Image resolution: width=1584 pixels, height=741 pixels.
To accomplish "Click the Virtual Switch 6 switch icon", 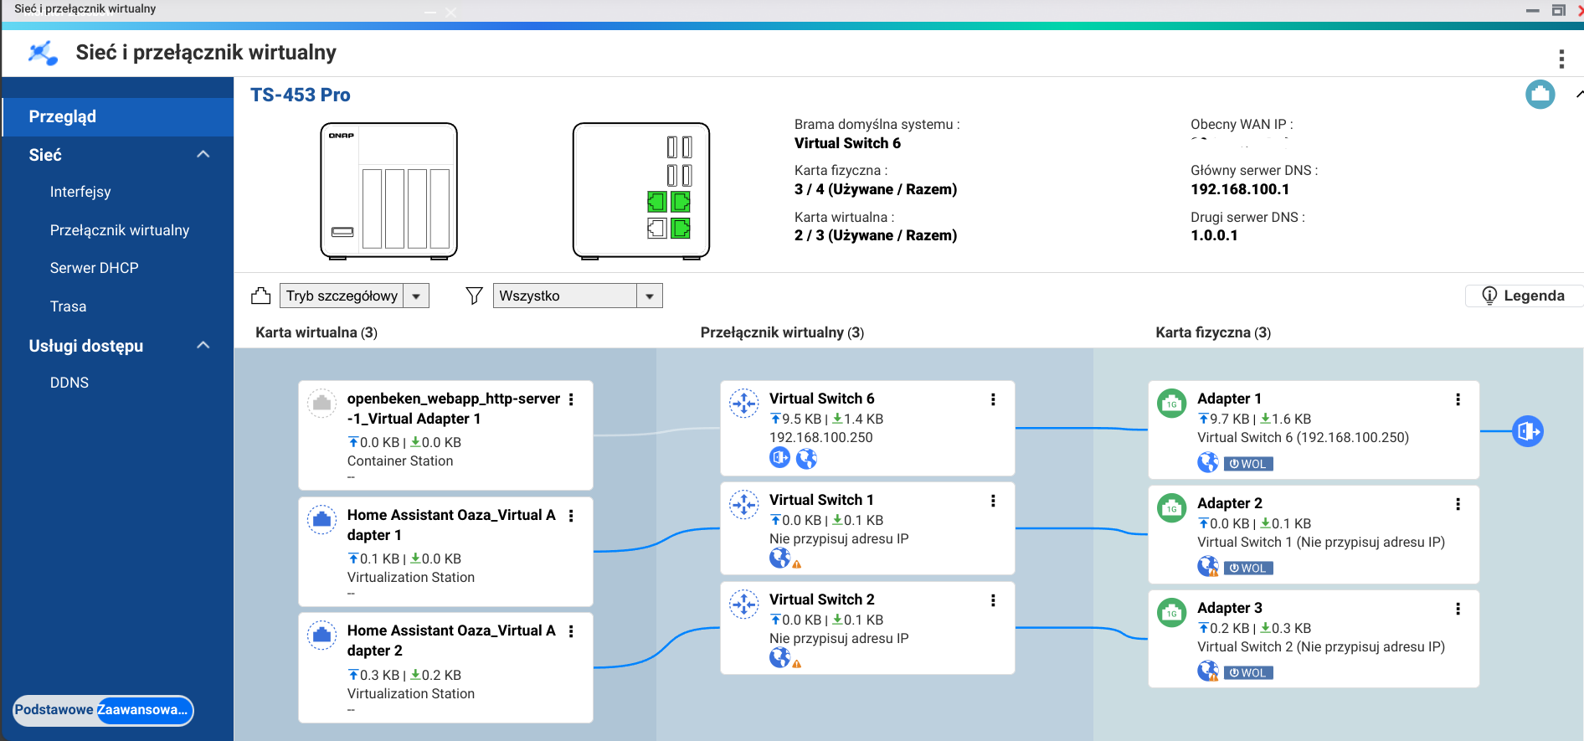I will coord(743,404).
